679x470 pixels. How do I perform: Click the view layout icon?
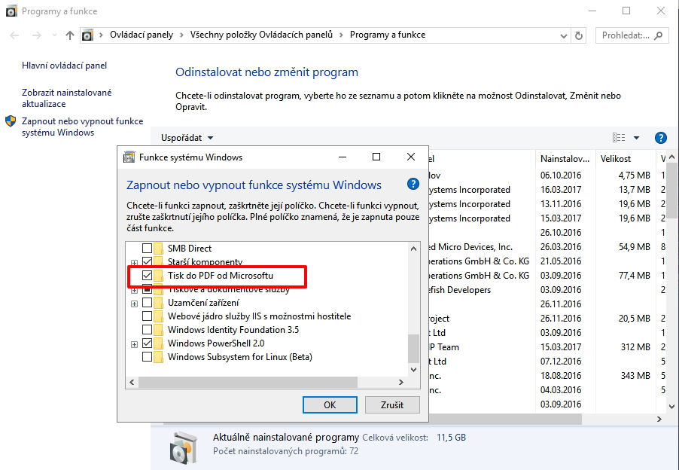[x=619, y=138]
